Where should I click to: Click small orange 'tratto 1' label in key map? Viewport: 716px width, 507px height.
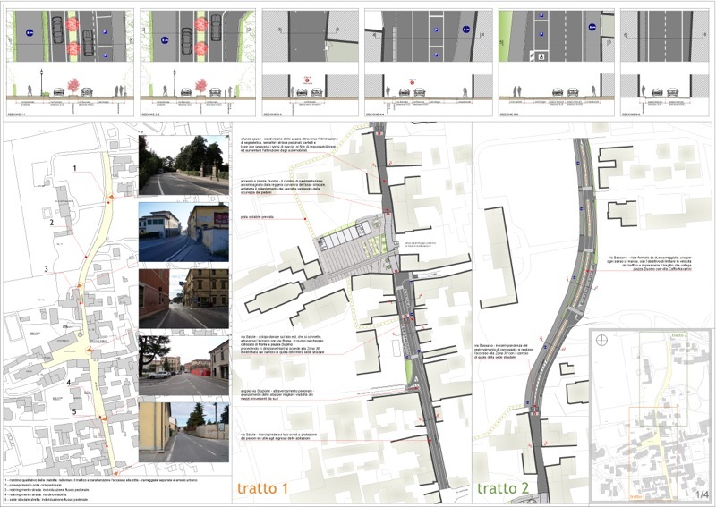pyautogui.click(x=637, y=496)
